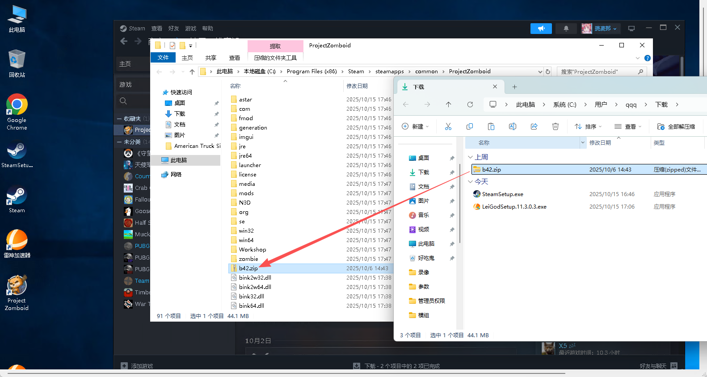Click the 全部解压缩 button

tap(676, 126)
